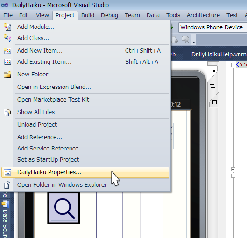
Task: Collapse the top phone XAML element
Action: [233, 65]
